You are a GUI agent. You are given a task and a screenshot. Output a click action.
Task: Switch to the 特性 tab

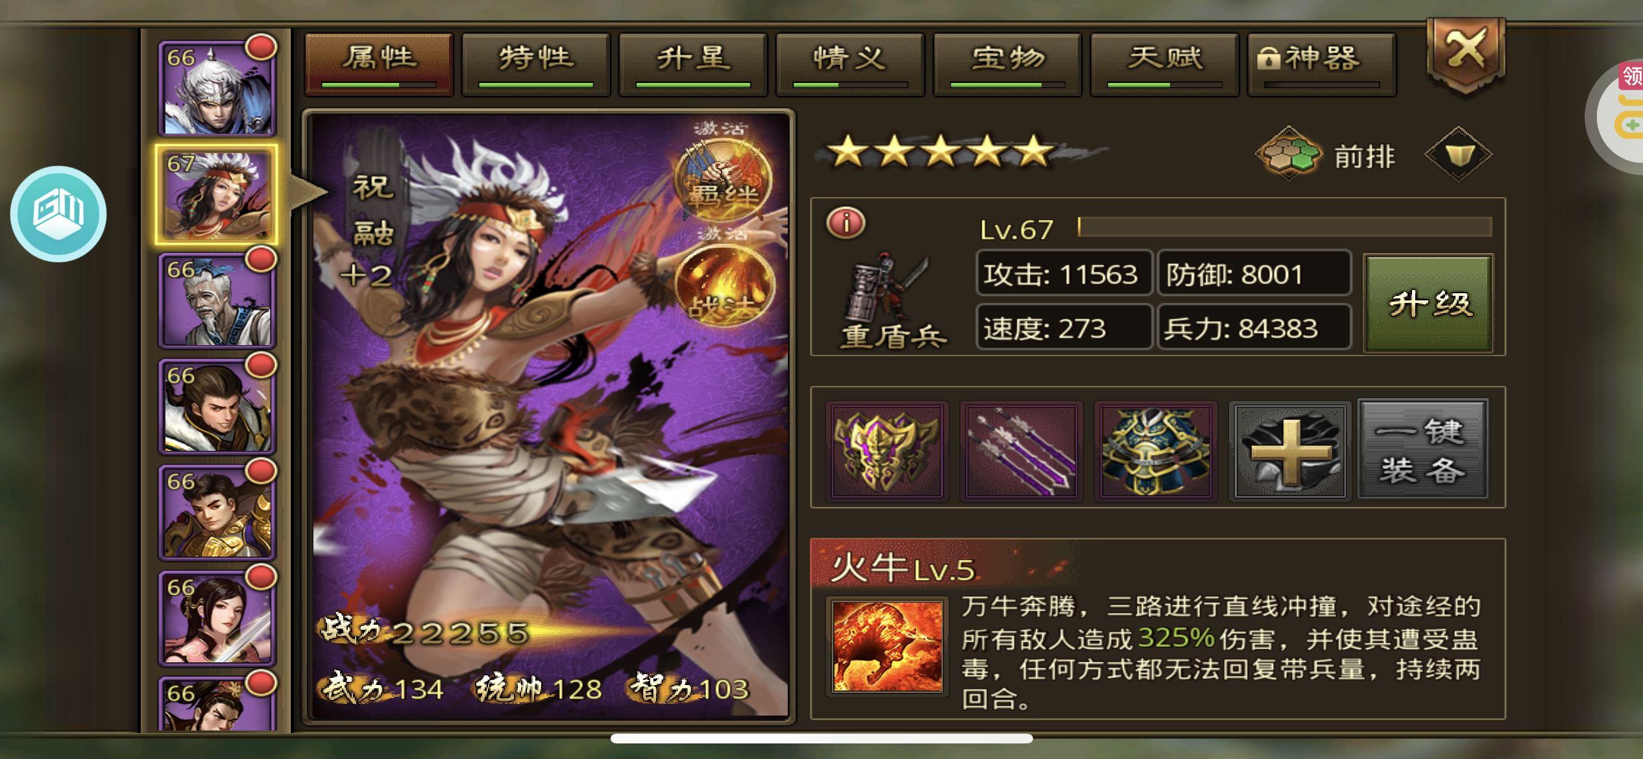(x=536, y=65)
